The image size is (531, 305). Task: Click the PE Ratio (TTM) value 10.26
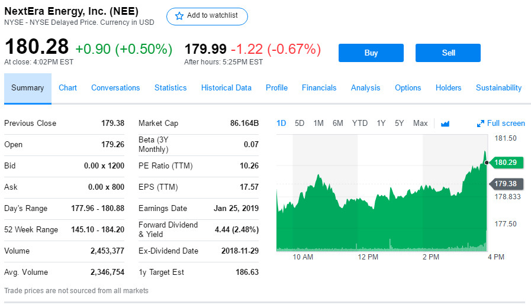[249, 166]
